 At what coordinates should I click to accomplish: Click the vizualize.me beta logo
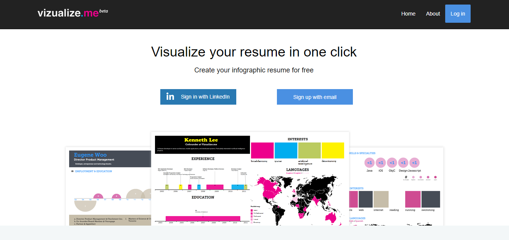73,13
